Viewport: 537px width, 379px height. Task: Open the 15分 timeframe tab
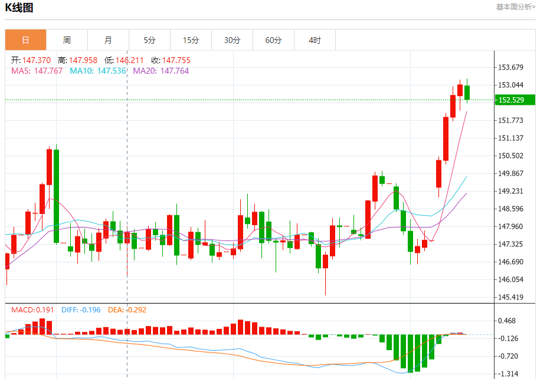point(191,40)
